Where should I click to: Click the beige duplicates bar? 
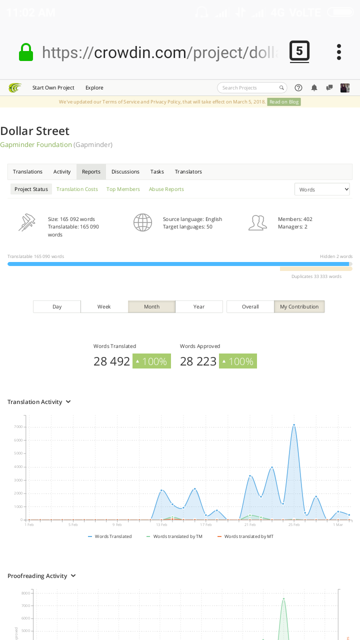316,269
